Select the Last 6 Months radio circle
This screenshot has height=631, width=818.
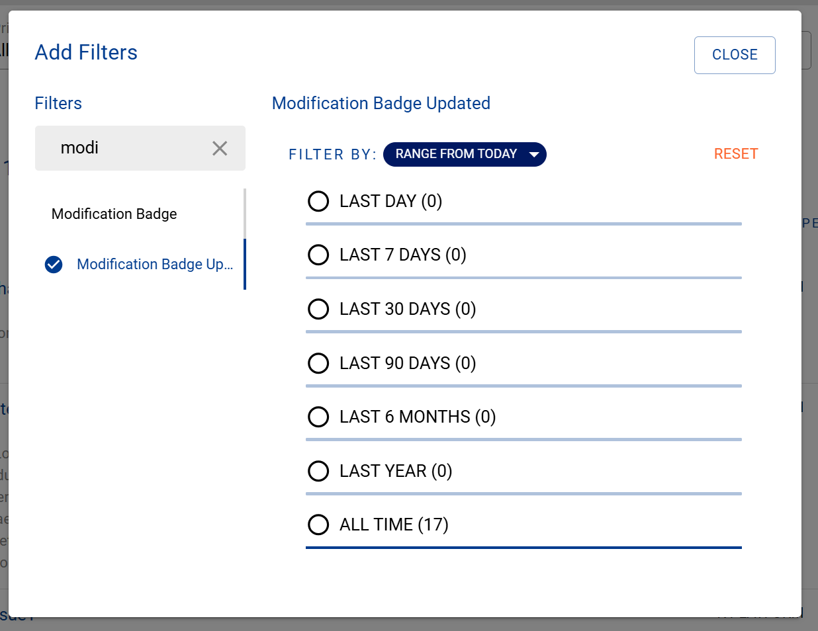pyautogui.click(x=318, y=417)
